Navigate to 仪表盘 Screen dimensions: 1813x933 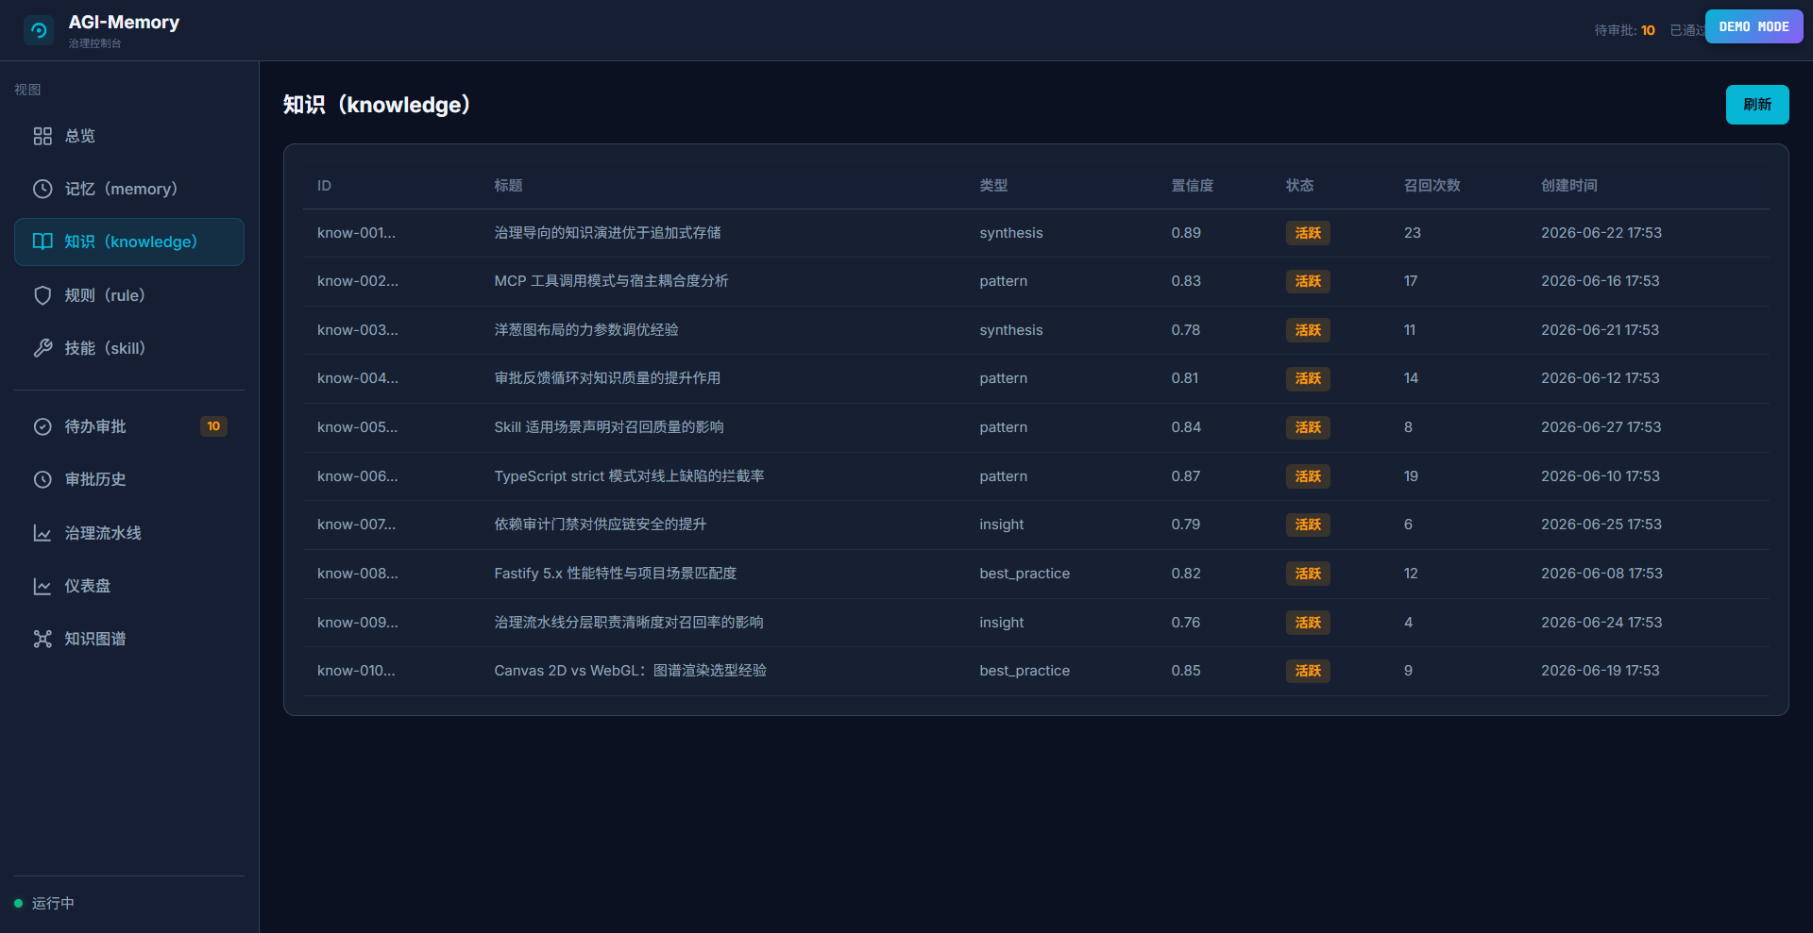(x=129, y=586)
